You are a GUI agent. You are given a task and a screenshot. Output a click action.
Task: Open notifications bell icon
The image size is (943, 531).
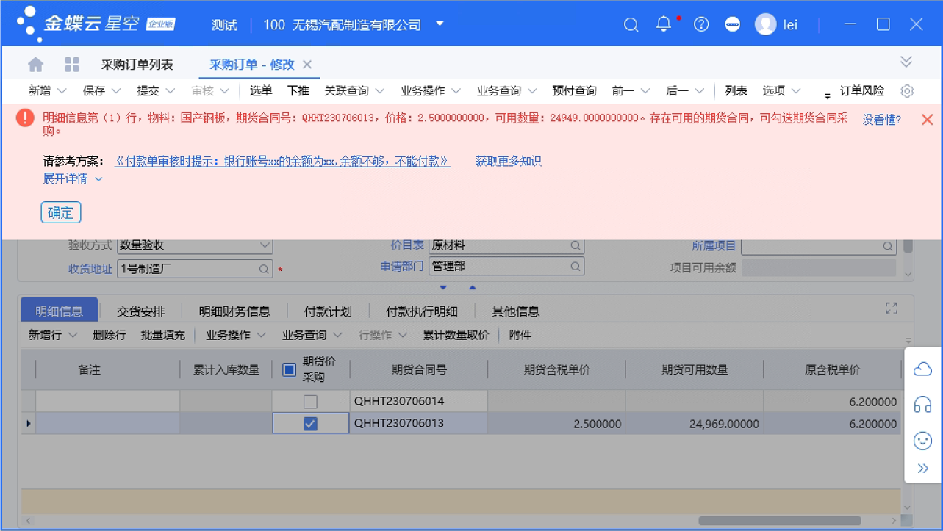tap(664, 24)
